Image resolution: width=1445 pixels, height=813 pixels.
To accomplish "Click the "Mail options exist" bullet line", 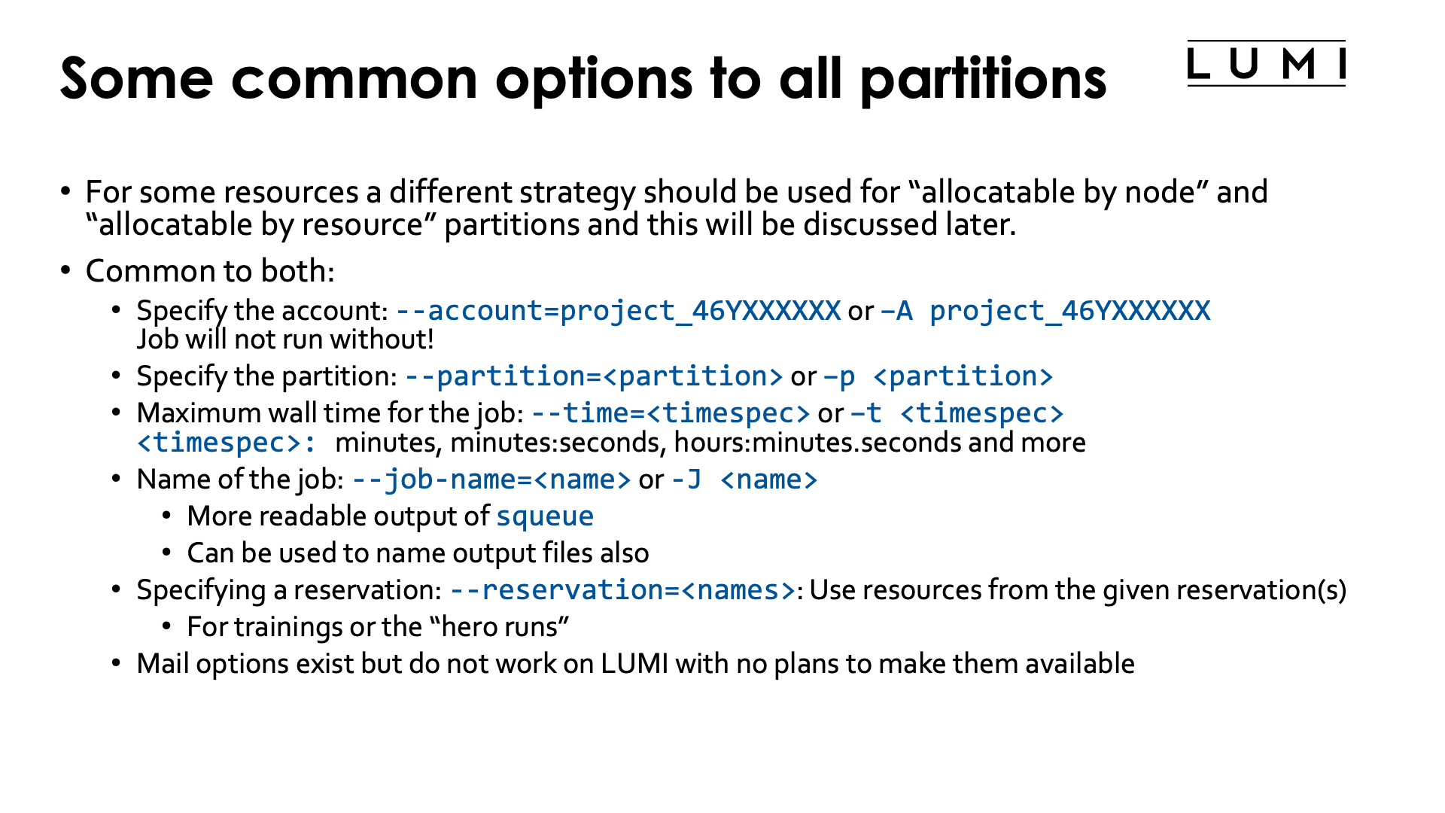I will tap(635, 664).
